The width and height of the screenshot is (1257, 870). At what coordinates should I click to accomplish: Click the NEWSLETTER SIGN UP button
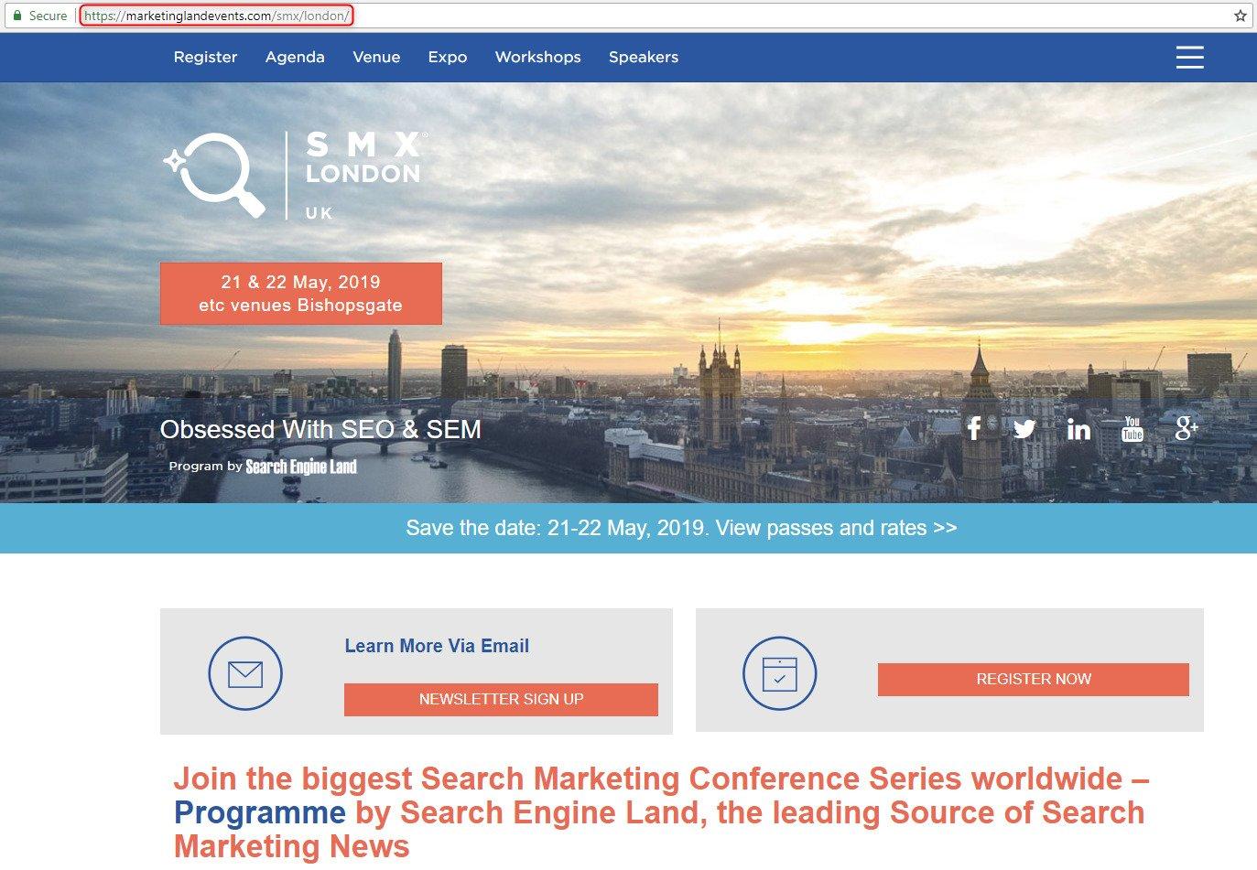coord(501,699)
